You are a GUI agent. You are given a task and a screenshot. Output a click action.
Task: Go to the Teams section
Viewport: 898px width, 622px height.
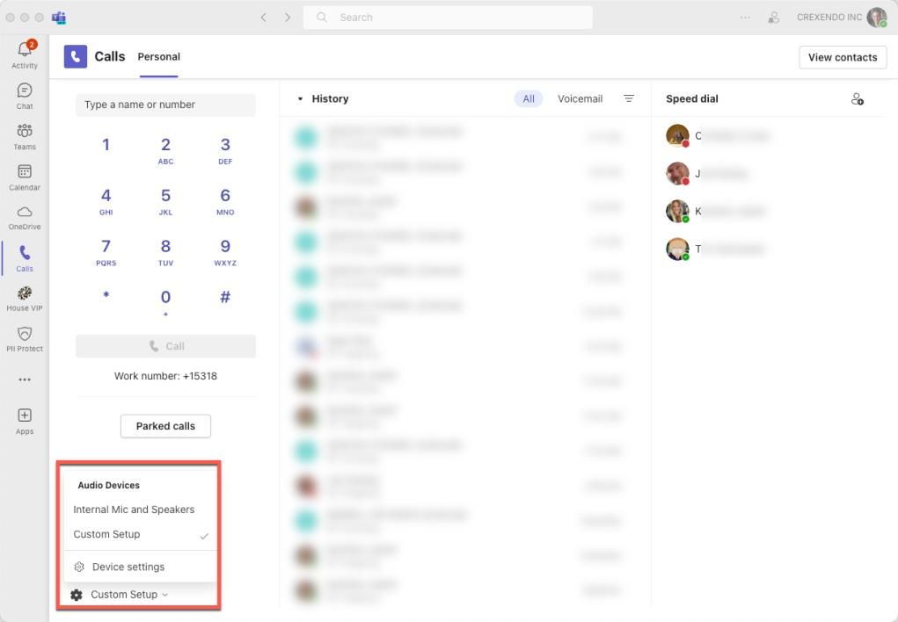[25, 137]
